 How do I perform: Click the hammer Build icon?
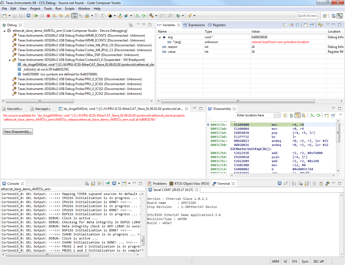click(151, 16)
